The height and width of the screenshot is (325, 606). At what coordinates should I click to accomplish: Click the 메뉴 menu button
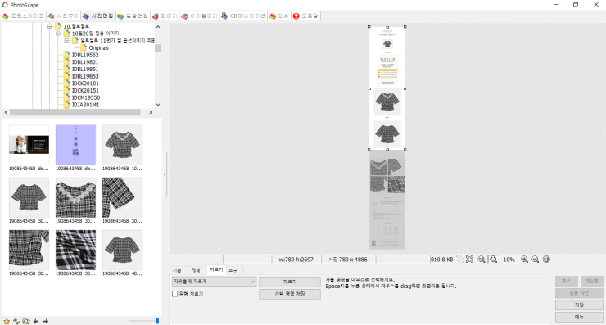pos(579,317)
